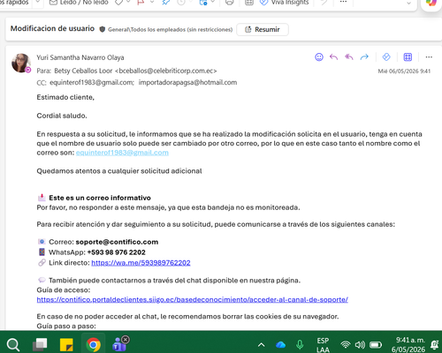Click CC address equinterof1983@gmail.com in header
Screen dimensions: 442x353
(x=92, y=82)
